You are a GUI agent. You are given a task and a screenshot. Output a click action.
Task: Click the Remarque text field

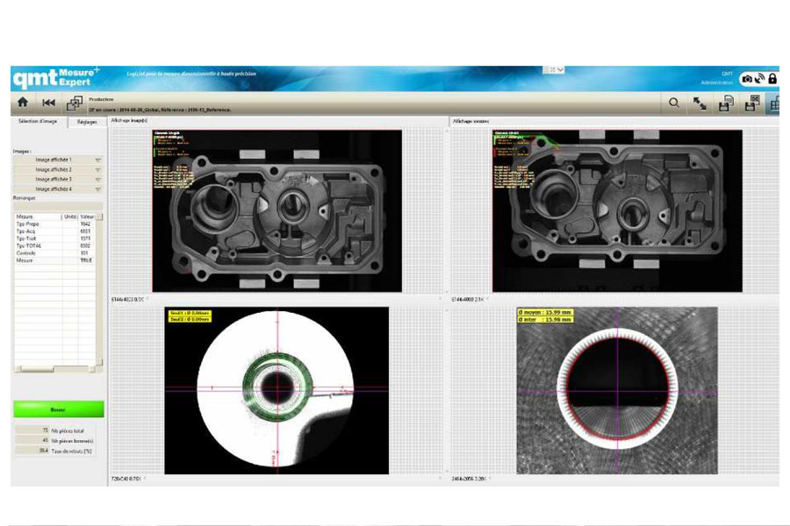point(58,204)
